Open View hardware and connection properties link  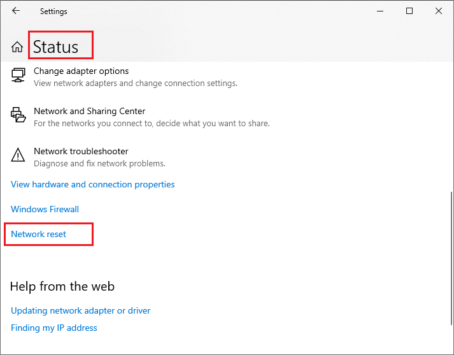(93, 185)
